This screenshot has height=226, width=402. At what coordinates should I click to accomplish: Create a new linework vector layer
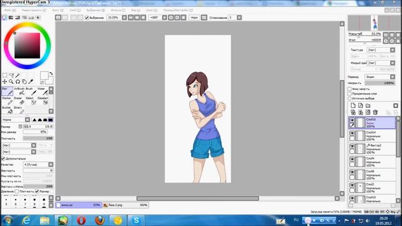pyautogui.click(x=361, y=105)
